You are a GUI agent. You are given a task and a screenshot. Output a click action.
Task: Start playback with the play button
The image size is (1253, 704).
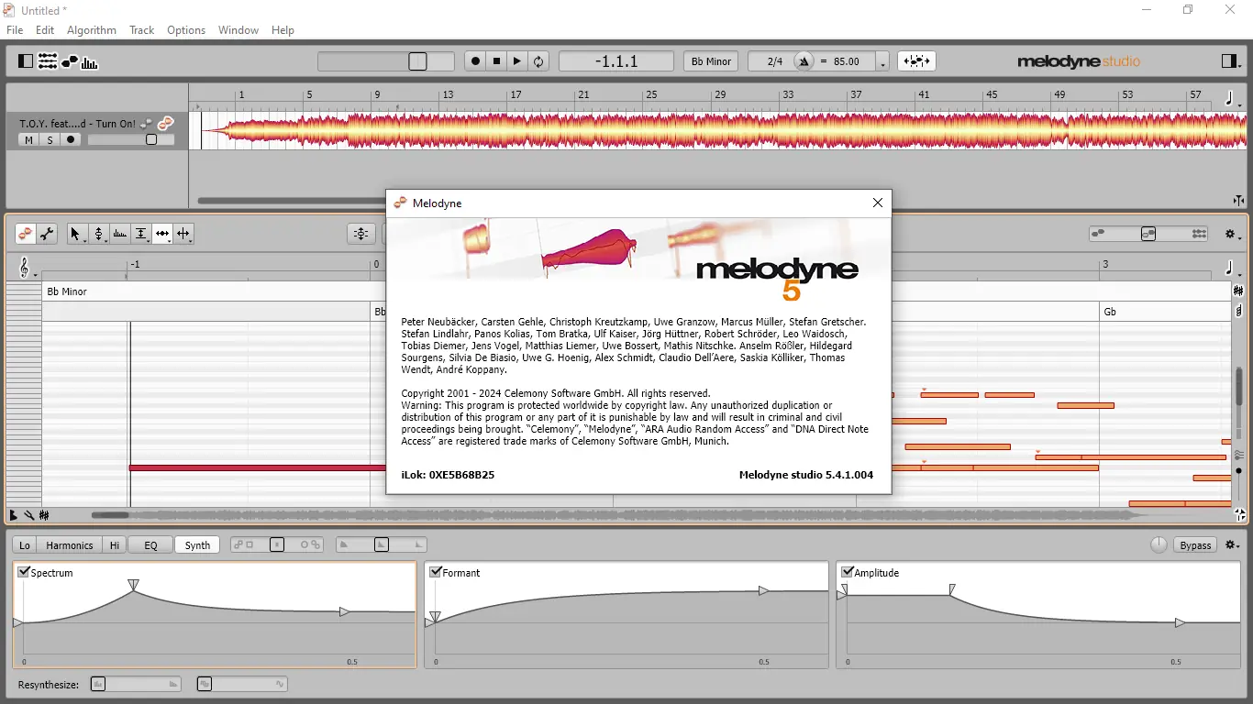[517, 61]
